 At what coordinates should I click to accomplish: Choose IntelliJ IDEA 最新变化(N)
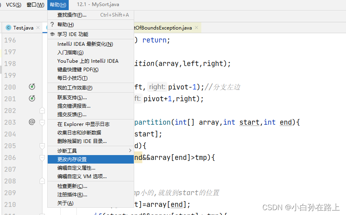click(91, 44)
